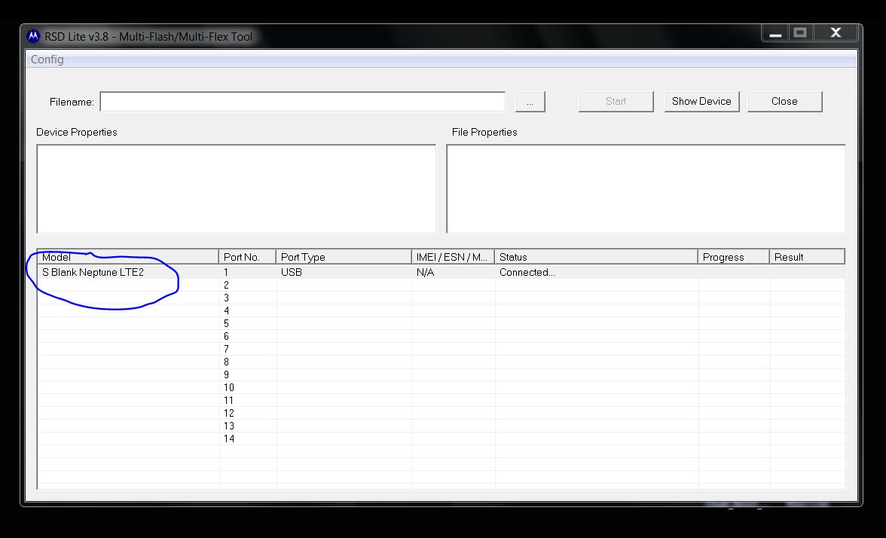
Task: Click inside the Device Properties box
Action: pos(237,188)
